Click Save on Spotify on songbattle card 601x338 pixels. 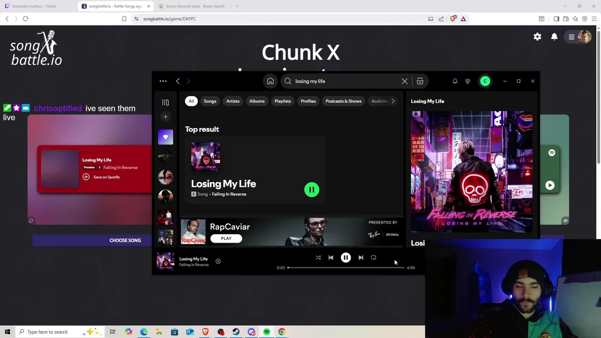[x=101, y=177]
